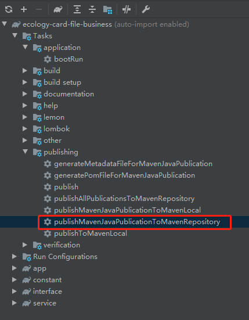Image resolution: width=249 pixels, height=320 pixels.
Task: Collapse the ecology-card-file-business root node
Action: (x=5, y=24)
